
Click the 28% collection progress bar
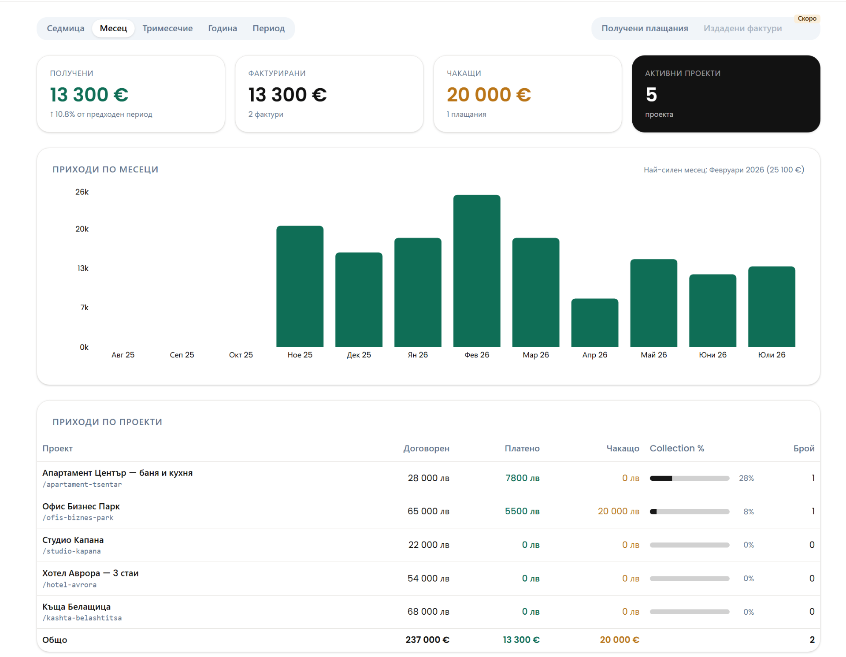(x=690, y=478)
